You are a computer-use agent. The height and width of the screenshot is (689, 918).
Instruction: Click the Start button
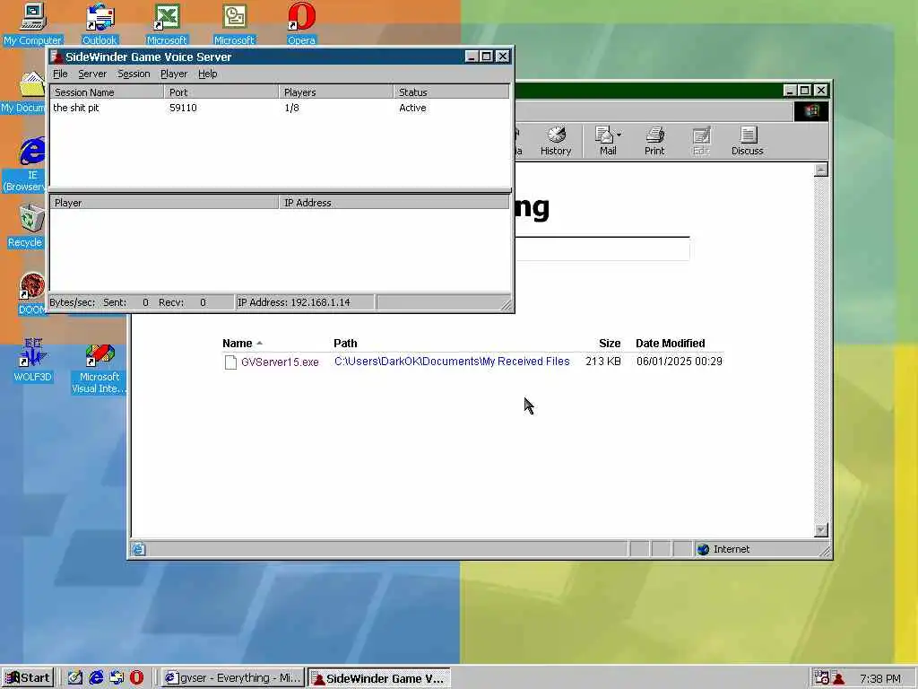click(x=28, y=678)
